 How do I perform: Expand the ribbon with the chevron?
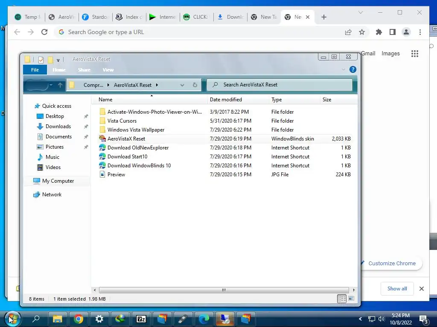click(344, 69)
